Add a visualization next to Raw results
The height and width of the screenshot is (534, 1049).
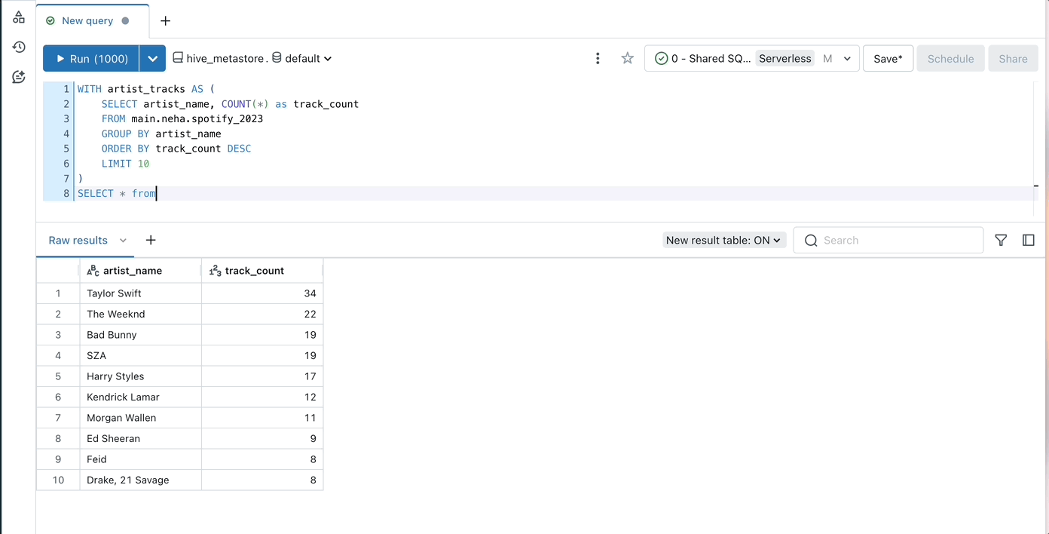151,240
